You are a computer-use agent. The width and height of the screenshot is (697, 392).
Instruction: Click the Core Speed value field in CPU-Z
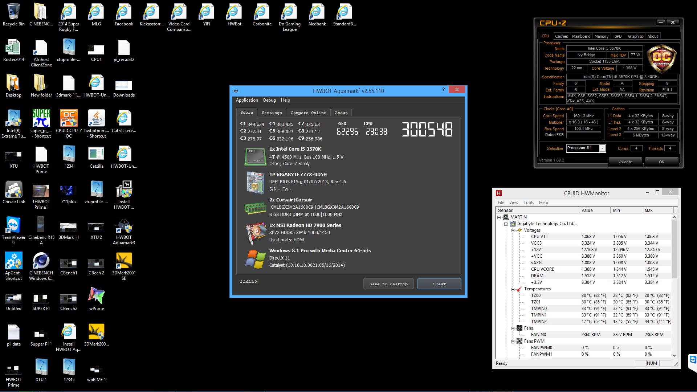[584, 116]
